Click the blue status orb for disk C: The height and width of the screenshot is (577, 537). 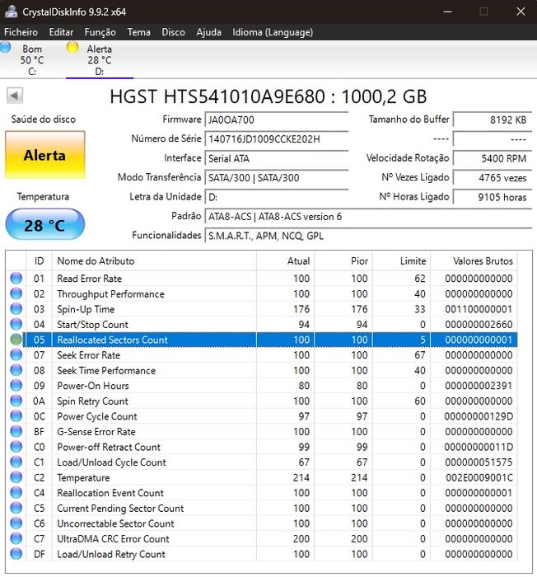click(x=5, y=47)
